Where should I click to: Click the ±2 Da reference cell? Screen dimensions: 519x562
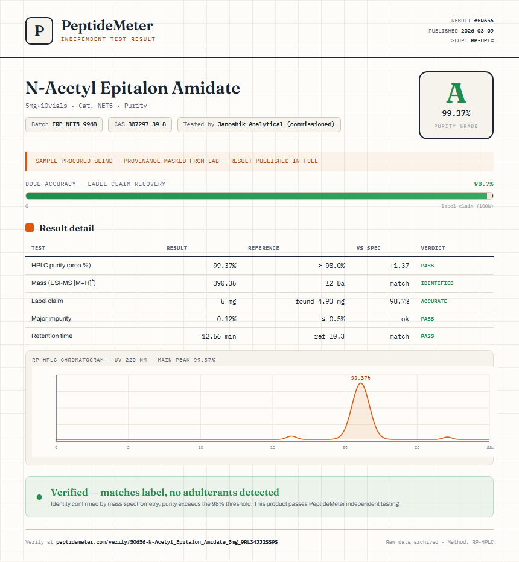(335, 283)
